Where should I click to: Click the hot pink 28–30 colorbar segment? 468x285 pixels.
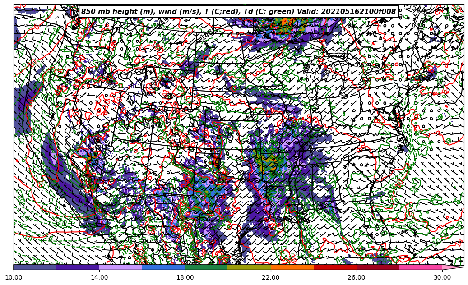(x=421, y=267)
